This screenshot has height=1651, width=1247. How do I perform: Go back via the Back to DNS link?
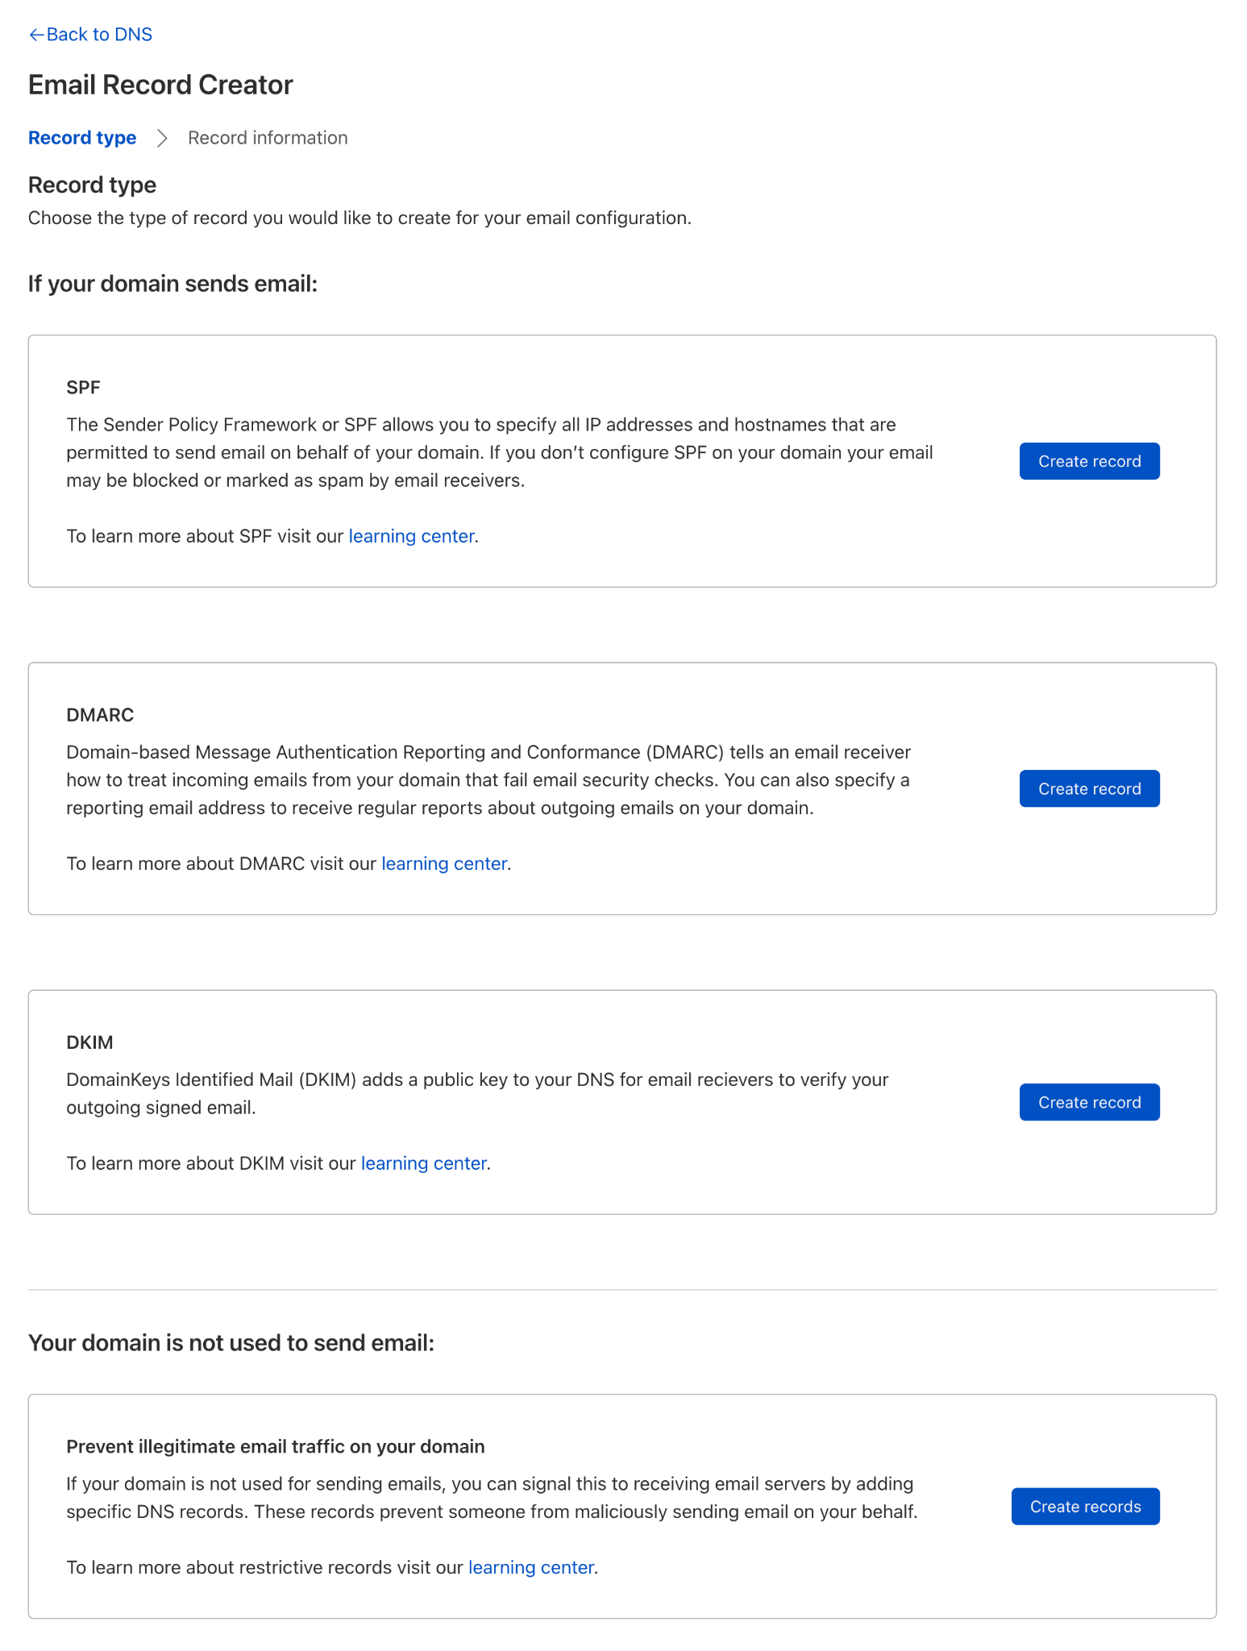(x=98, y=35)
